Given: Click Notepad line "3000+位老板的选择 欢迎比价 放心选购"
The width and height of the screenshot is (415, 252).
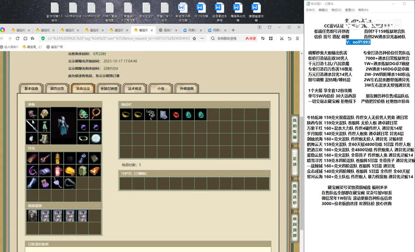Looking at the screenshot, I should tap(357, 204).
